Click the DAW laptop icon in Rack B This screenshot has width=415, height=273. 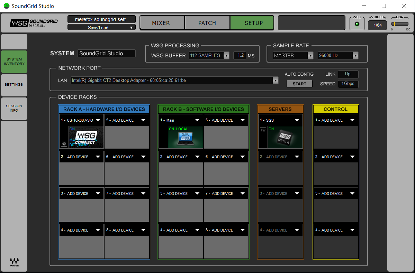click(185, 138)
